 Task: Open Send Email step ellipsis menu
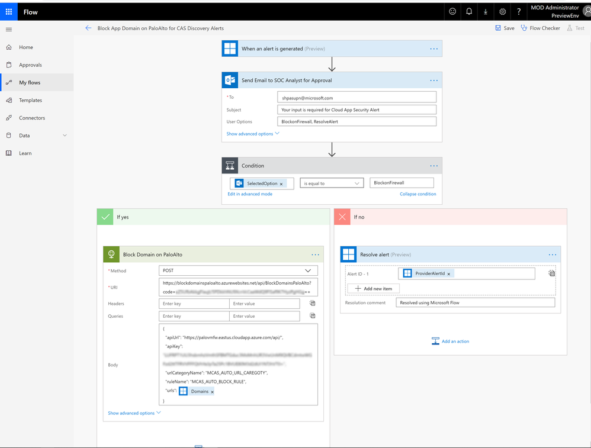pyautogui.click(x=434, y=80)
